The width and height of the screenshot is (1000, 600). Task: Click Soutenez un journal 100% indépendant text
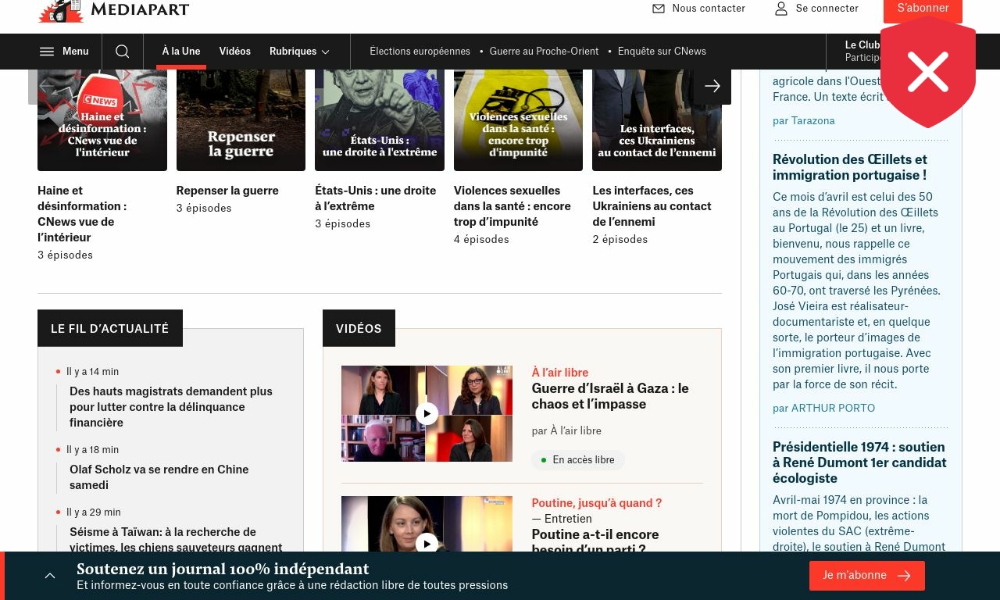click(x=223, y=569)
